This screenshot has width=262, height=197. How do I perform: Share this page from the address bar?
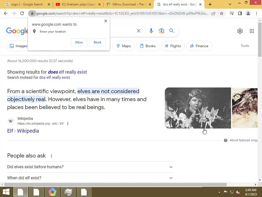(213, 14)
